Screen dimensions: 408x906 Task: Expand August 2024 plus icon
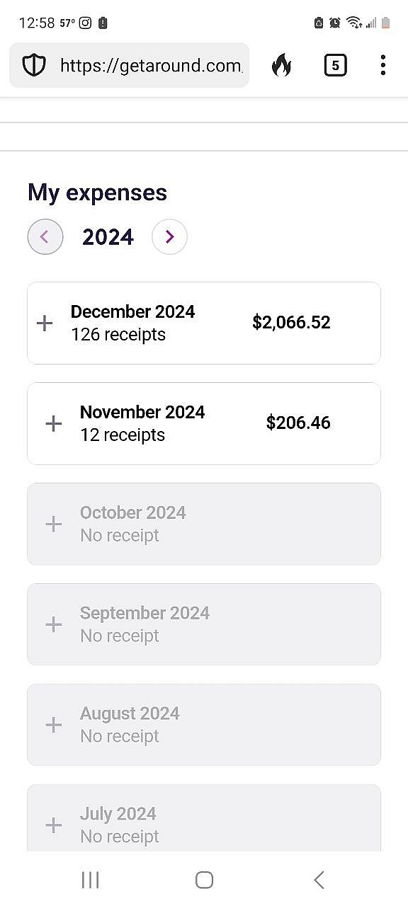tap(53, 726)
